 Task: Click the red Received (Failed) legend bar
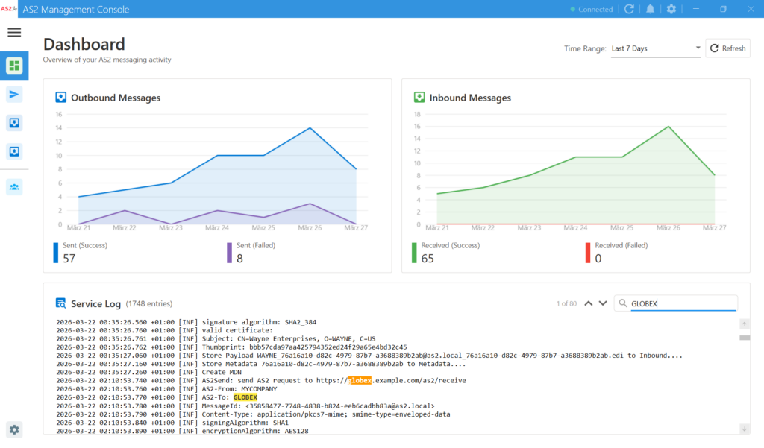587,253
